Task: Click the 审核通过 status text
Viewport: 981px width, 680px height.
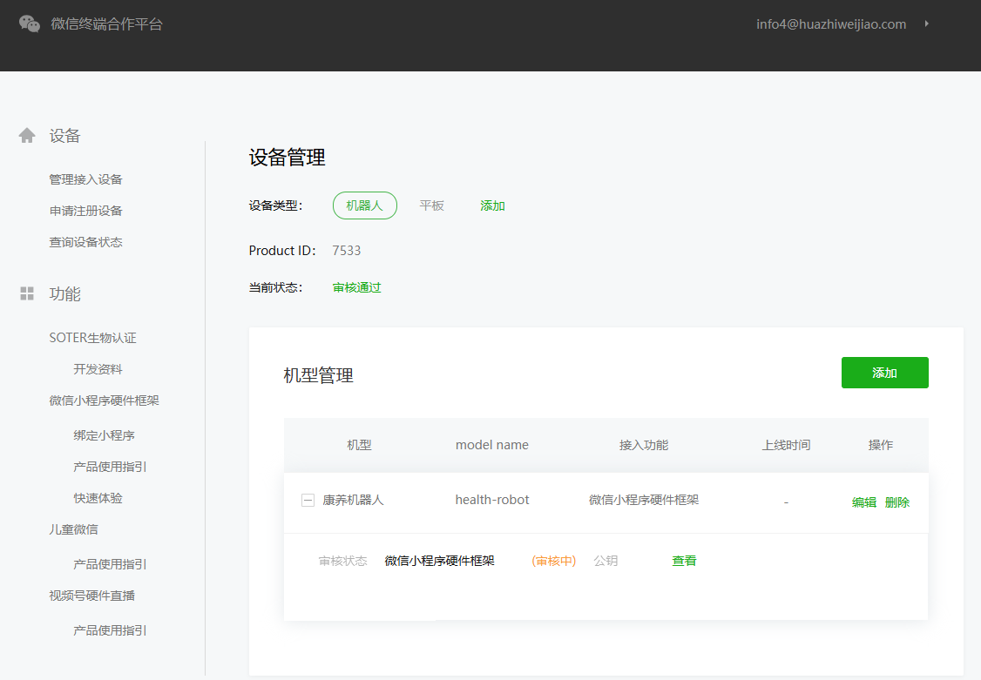Action: tap(356, 287)
